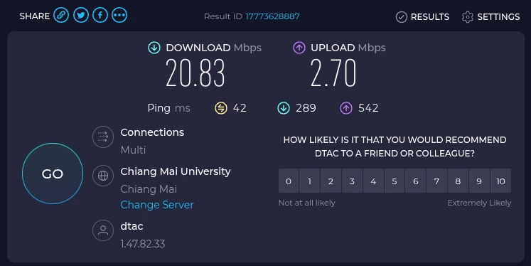
Task: Click the dtac user profile icon
Action: click(103, 230)
